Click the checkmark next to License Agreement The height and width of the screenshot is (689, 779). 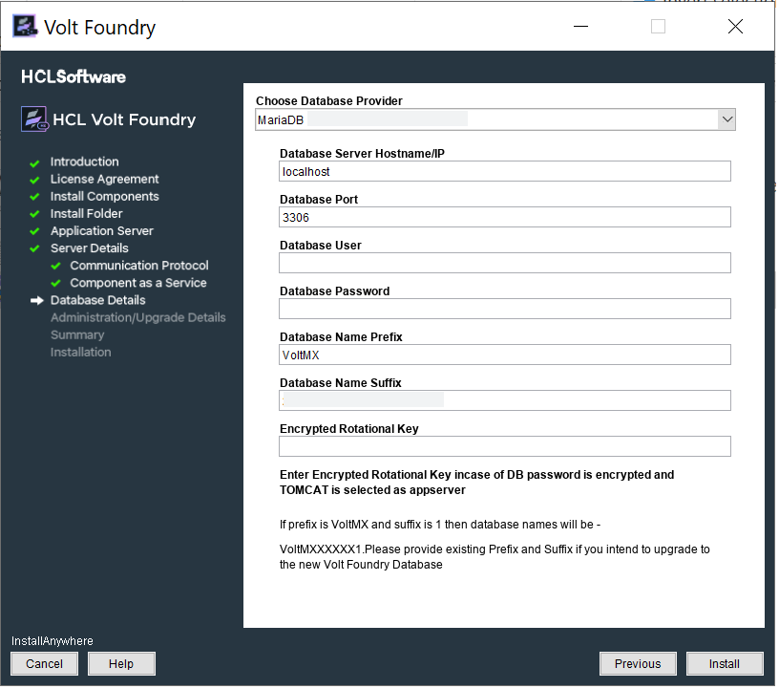[x=35, y=180]
